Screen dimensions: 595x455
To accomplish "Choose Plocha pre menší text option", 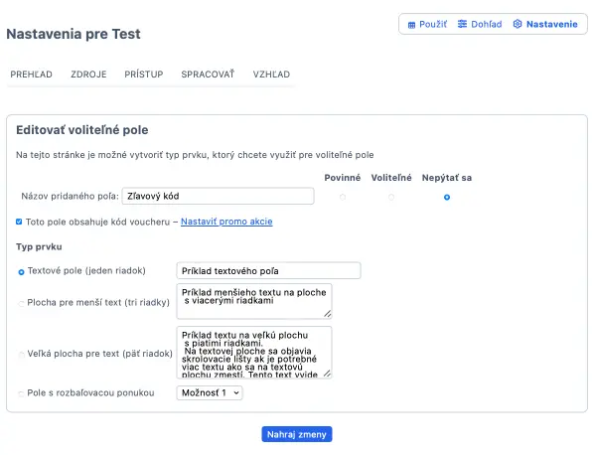I will 21,303.
